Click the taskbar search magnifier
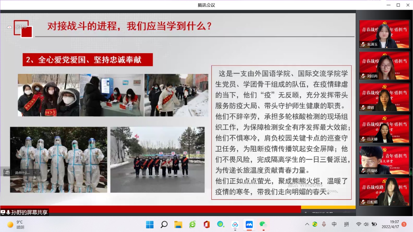 click(x=164, y=225)
